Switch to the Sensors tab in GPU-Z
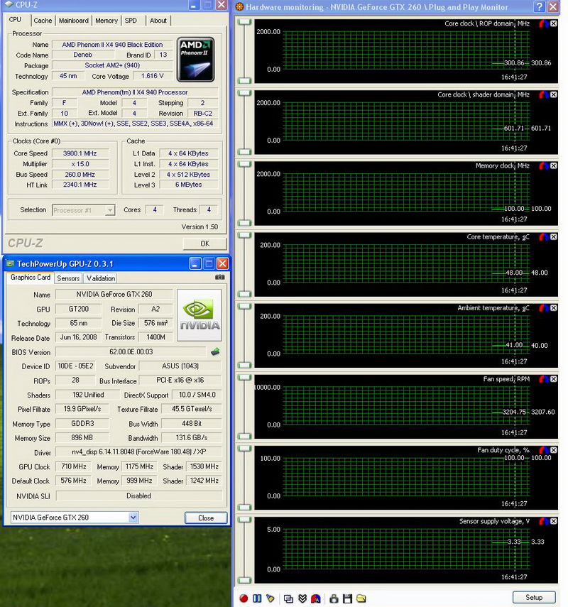Image resolution: width=568 pixels, height=607 pixels. [68, 278]
